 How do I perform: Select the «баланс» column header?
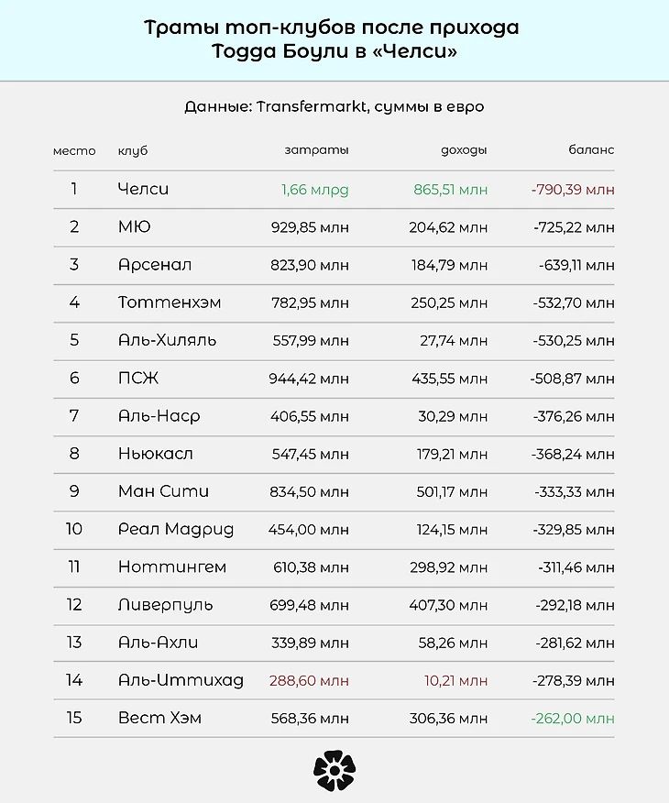(591, 150)
